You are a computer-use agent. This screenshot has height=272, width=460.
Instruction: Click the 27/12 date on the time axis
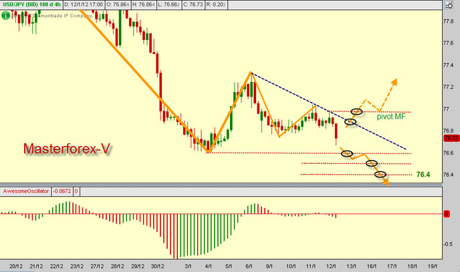(x=97, y=267)
